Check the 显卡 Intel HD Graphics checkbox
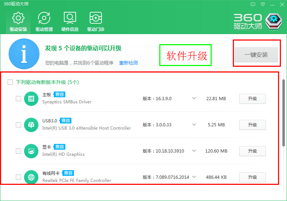 pos(18,151)
